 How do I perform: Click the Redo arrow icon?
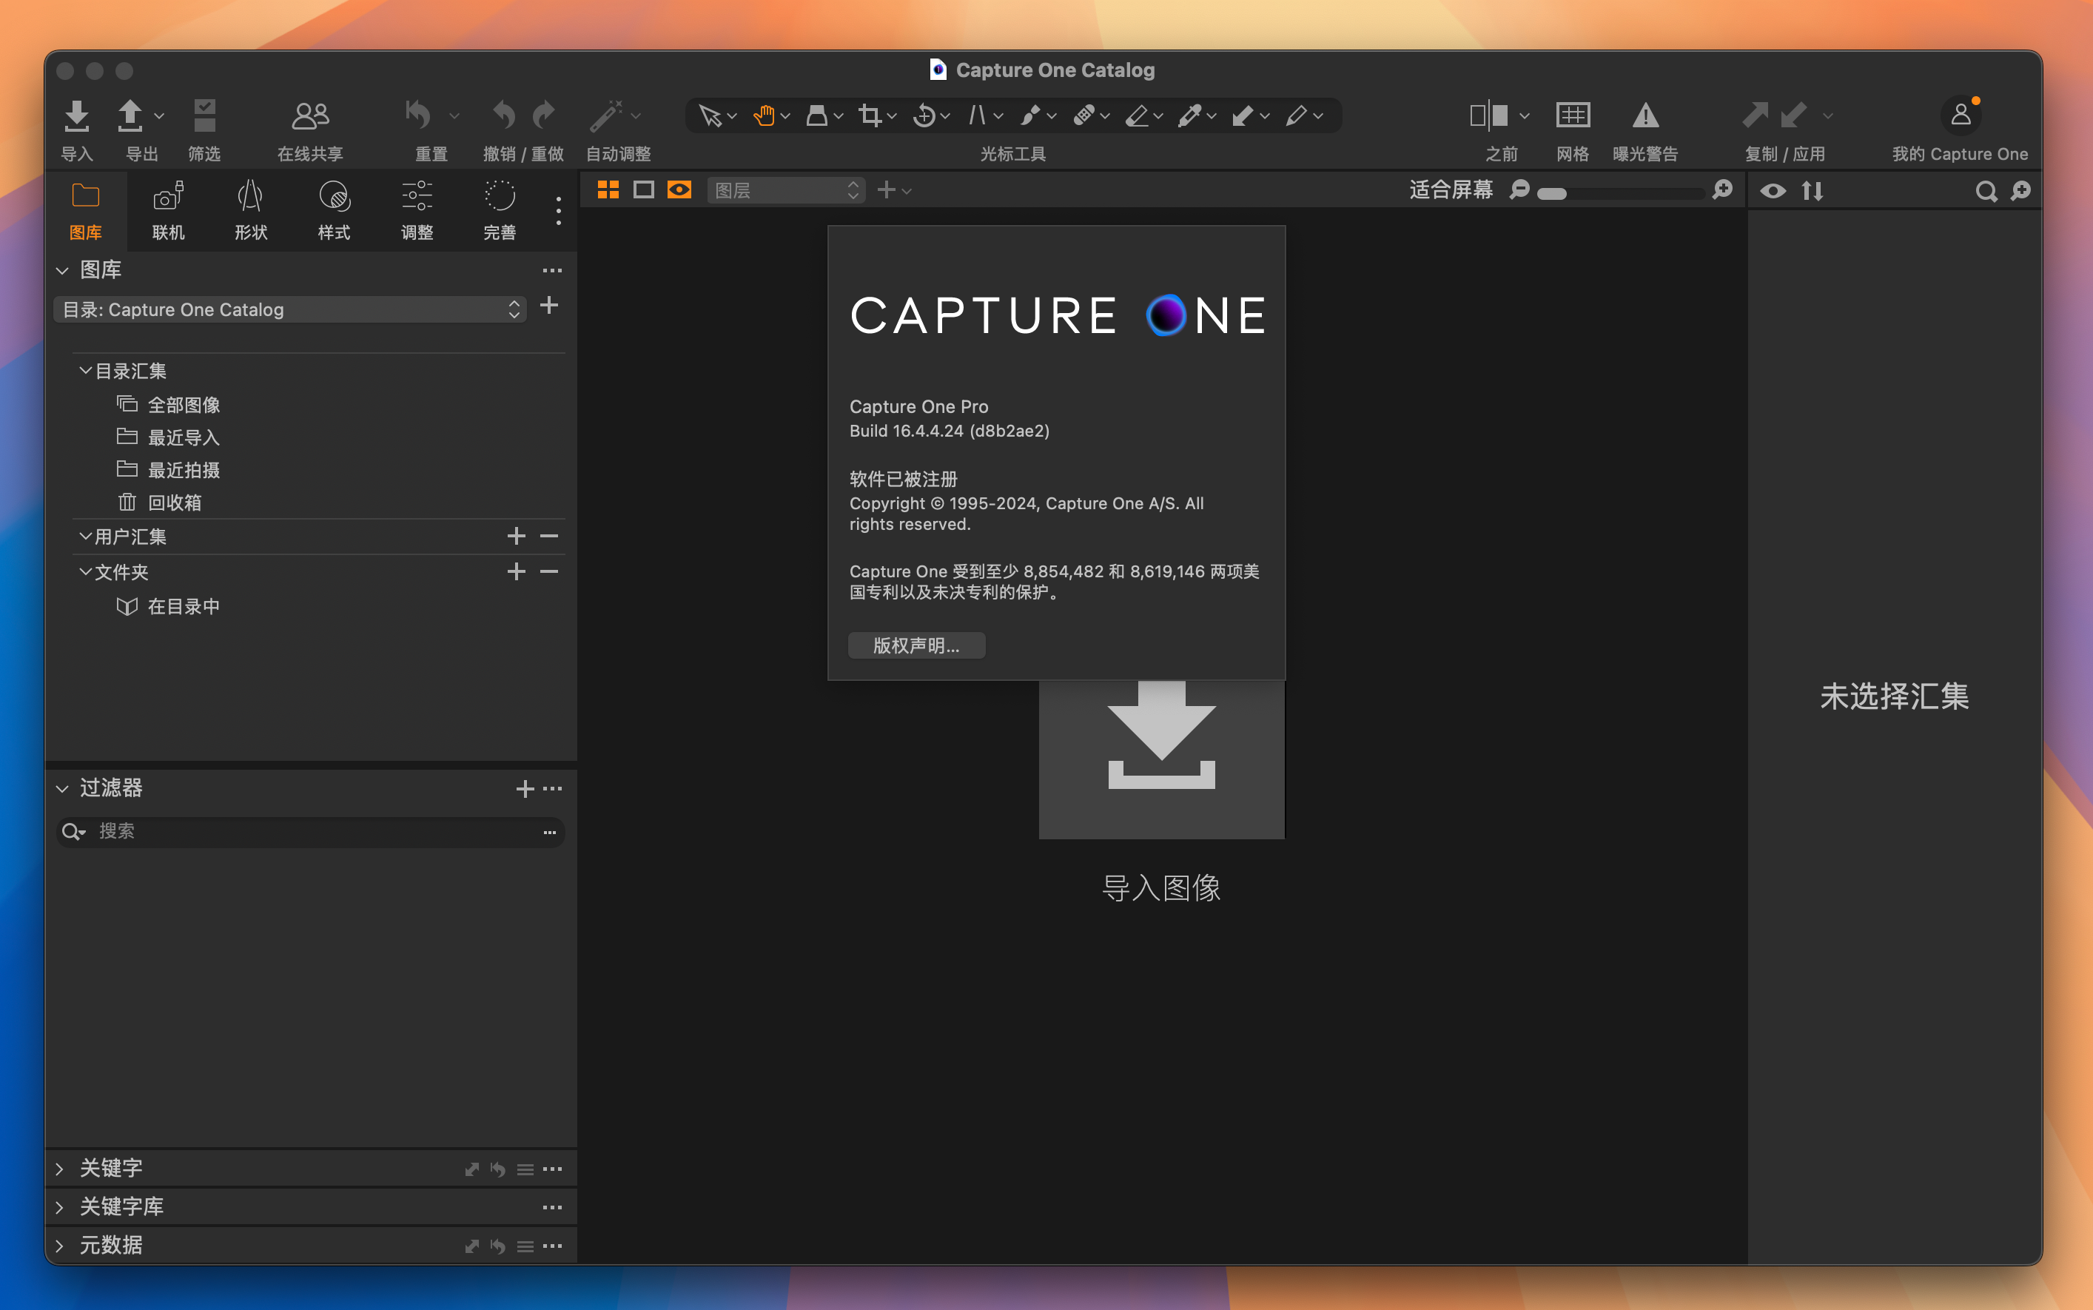coord(544,115)
